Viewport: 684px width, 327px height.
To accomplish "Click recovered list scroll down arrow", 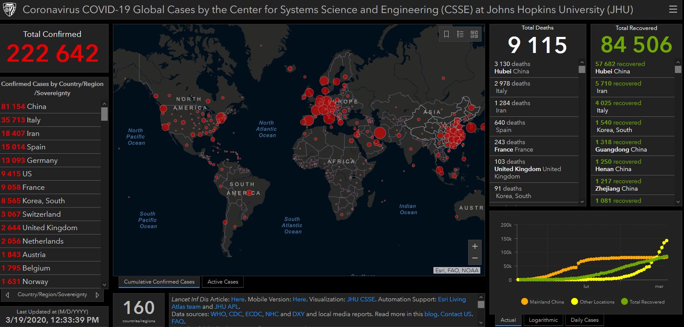I will [x=678, y=201].
